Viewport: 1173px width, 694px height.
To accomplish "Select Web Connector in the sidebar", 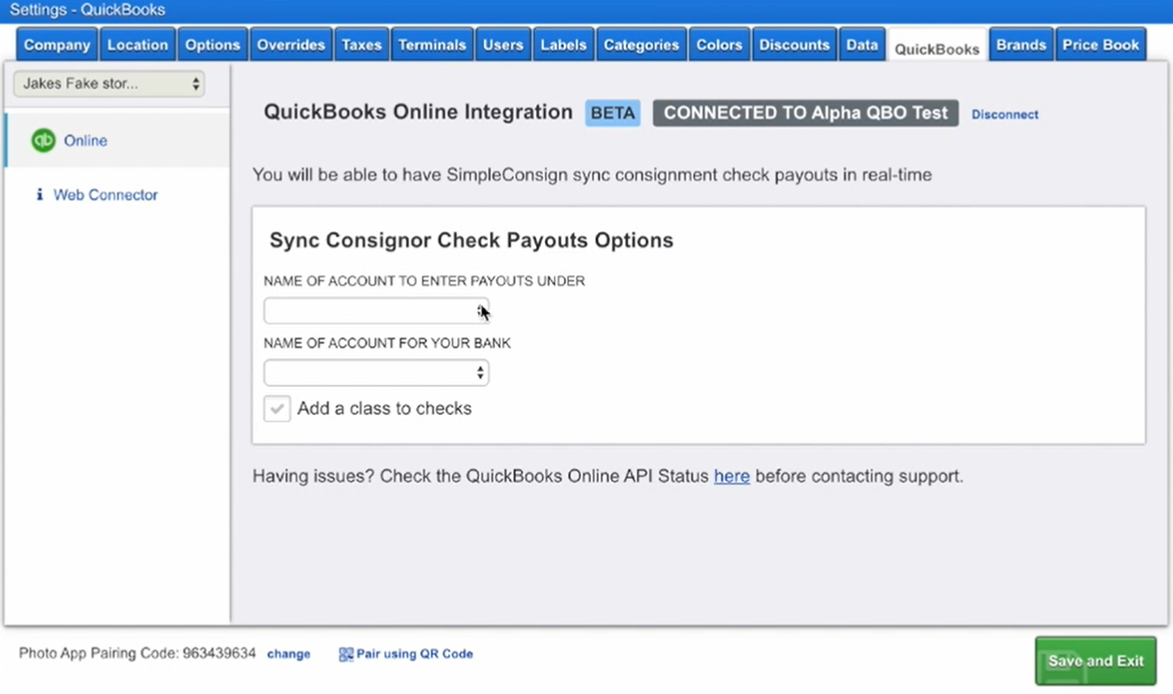I will [x=106, y=195].
